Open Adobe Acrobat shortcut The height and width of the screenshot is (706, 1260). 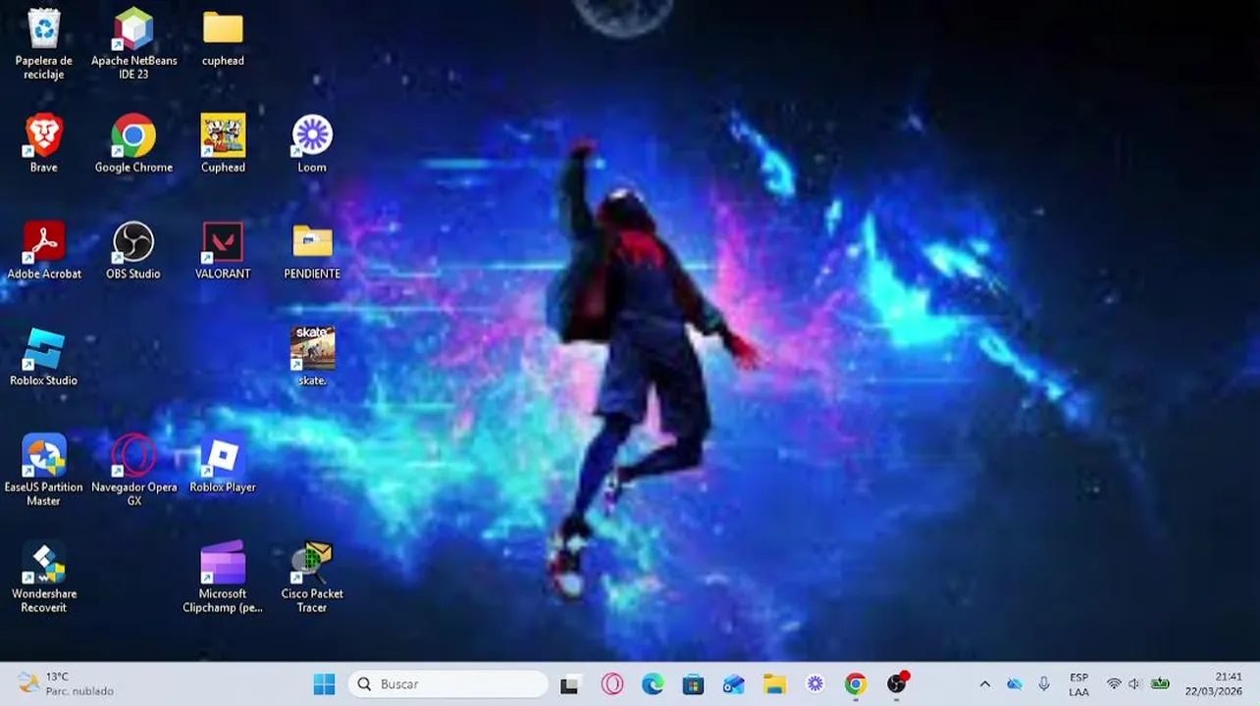click(x=44, y=251)
